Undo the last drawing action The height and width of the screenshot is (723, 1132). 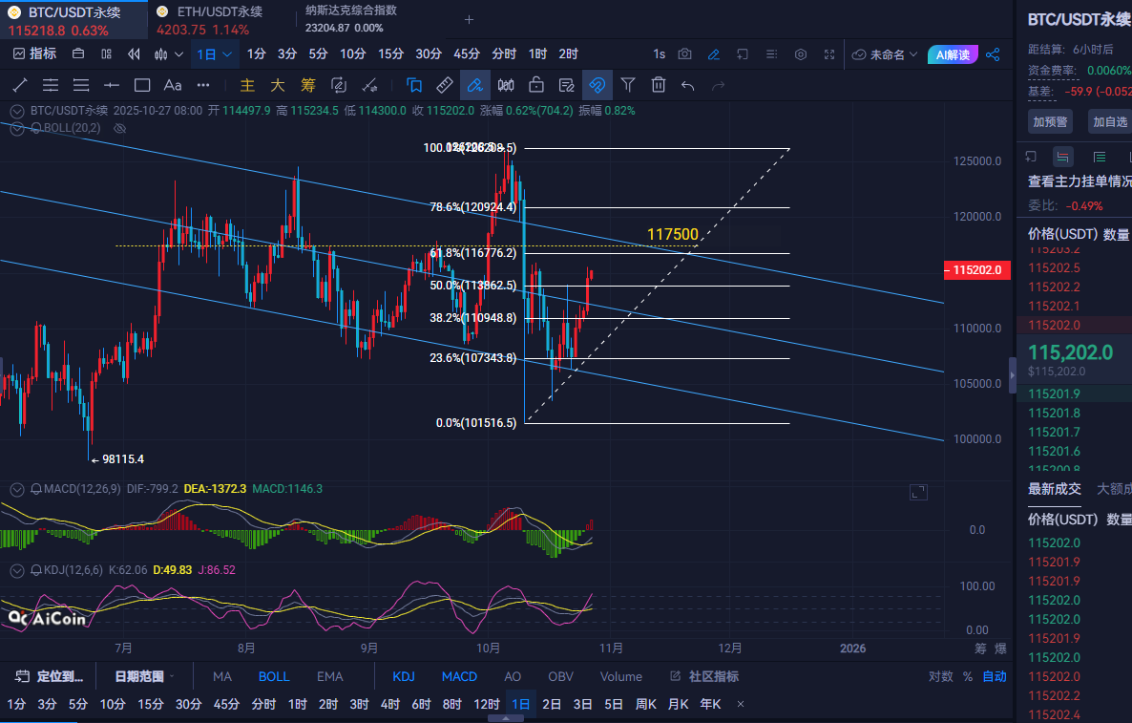(x=687, y=85)
